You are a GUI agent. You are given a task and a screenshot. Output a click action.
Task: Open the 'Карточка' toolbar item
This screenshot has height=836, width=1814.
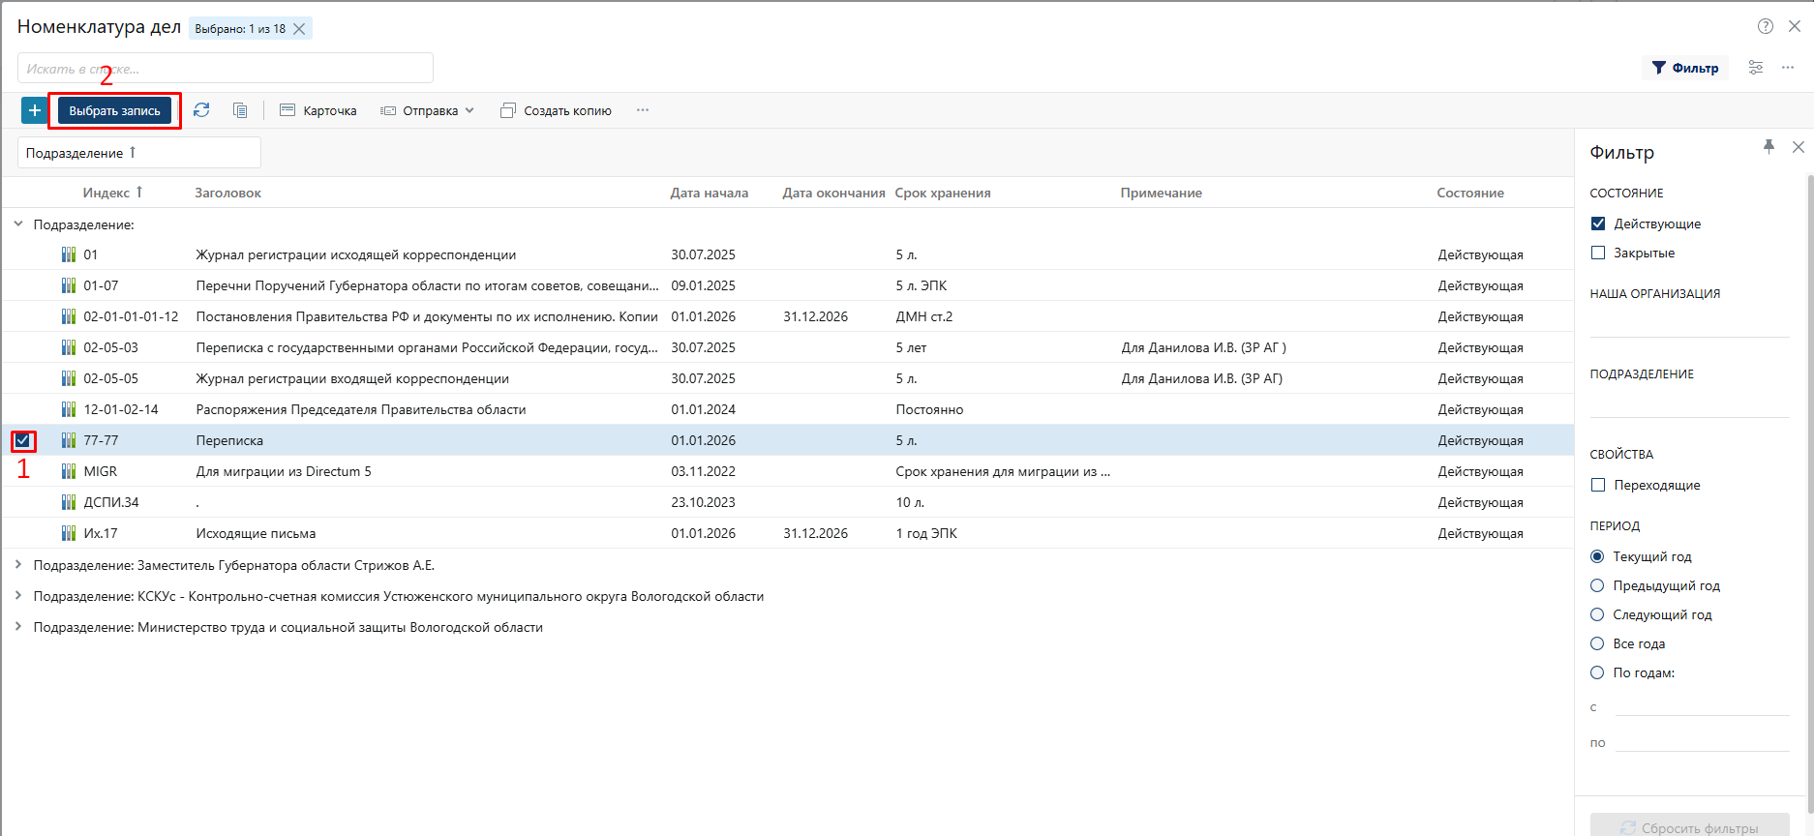click(x=318, y=110)
